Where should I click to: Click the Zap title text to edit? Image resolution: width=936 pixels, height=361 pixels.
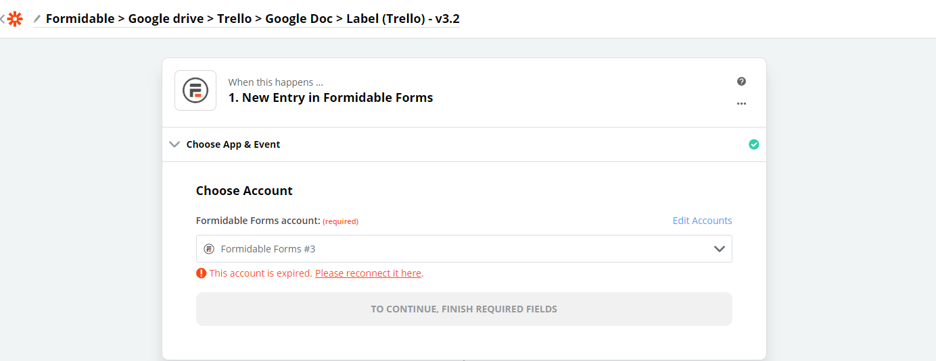coord(252,19)
